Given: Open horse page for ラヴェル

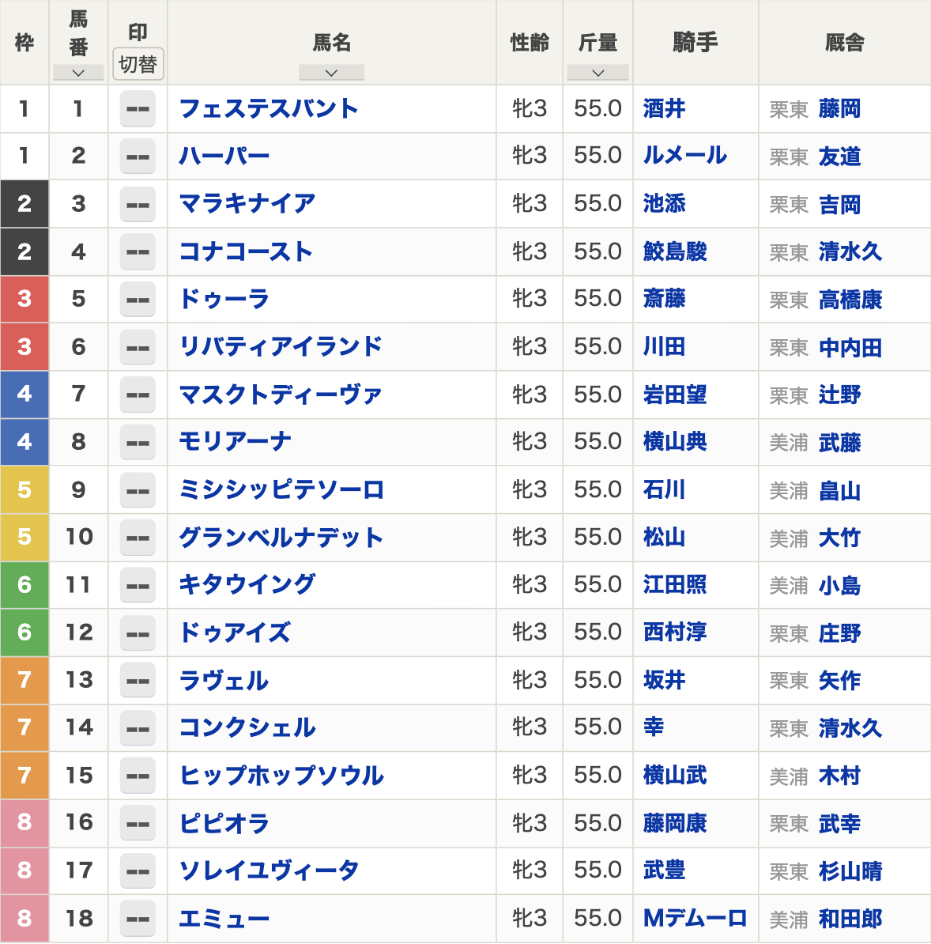Looking at the screenshot, I should coord(224,680).
